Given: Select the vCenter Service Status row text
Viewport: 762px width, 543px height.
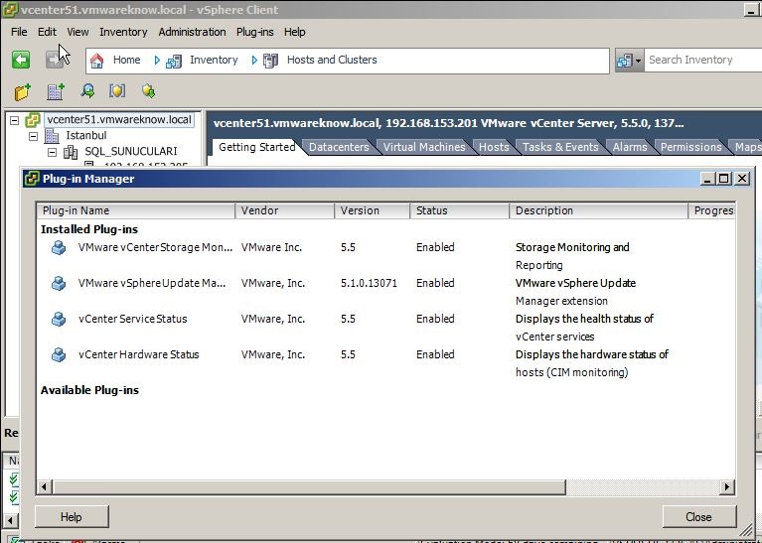Looking at the screenshot, I should (x=133, y=319).
